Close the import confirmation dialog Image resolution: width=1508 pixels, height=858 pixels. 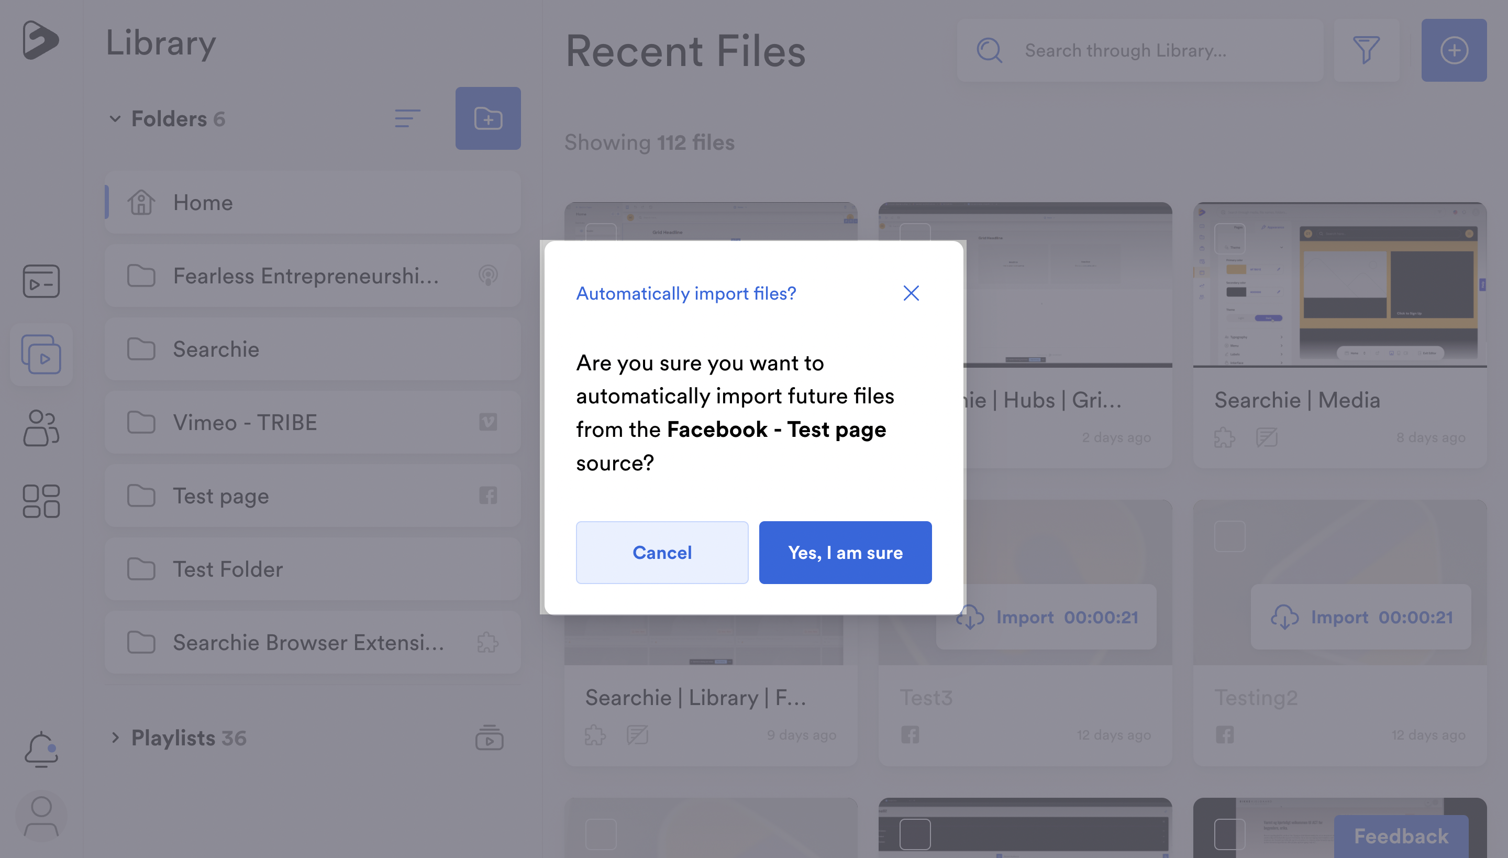[x=911, y=293]
